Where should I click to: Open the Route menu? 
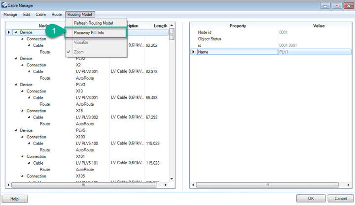[56, 14]
